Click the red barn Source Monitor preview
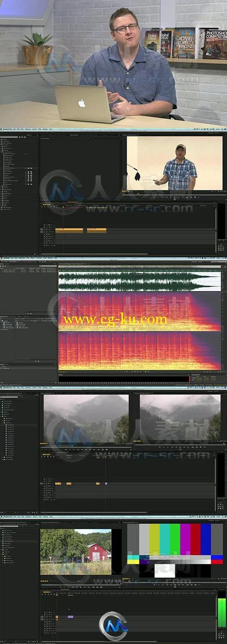 [76, 552]
